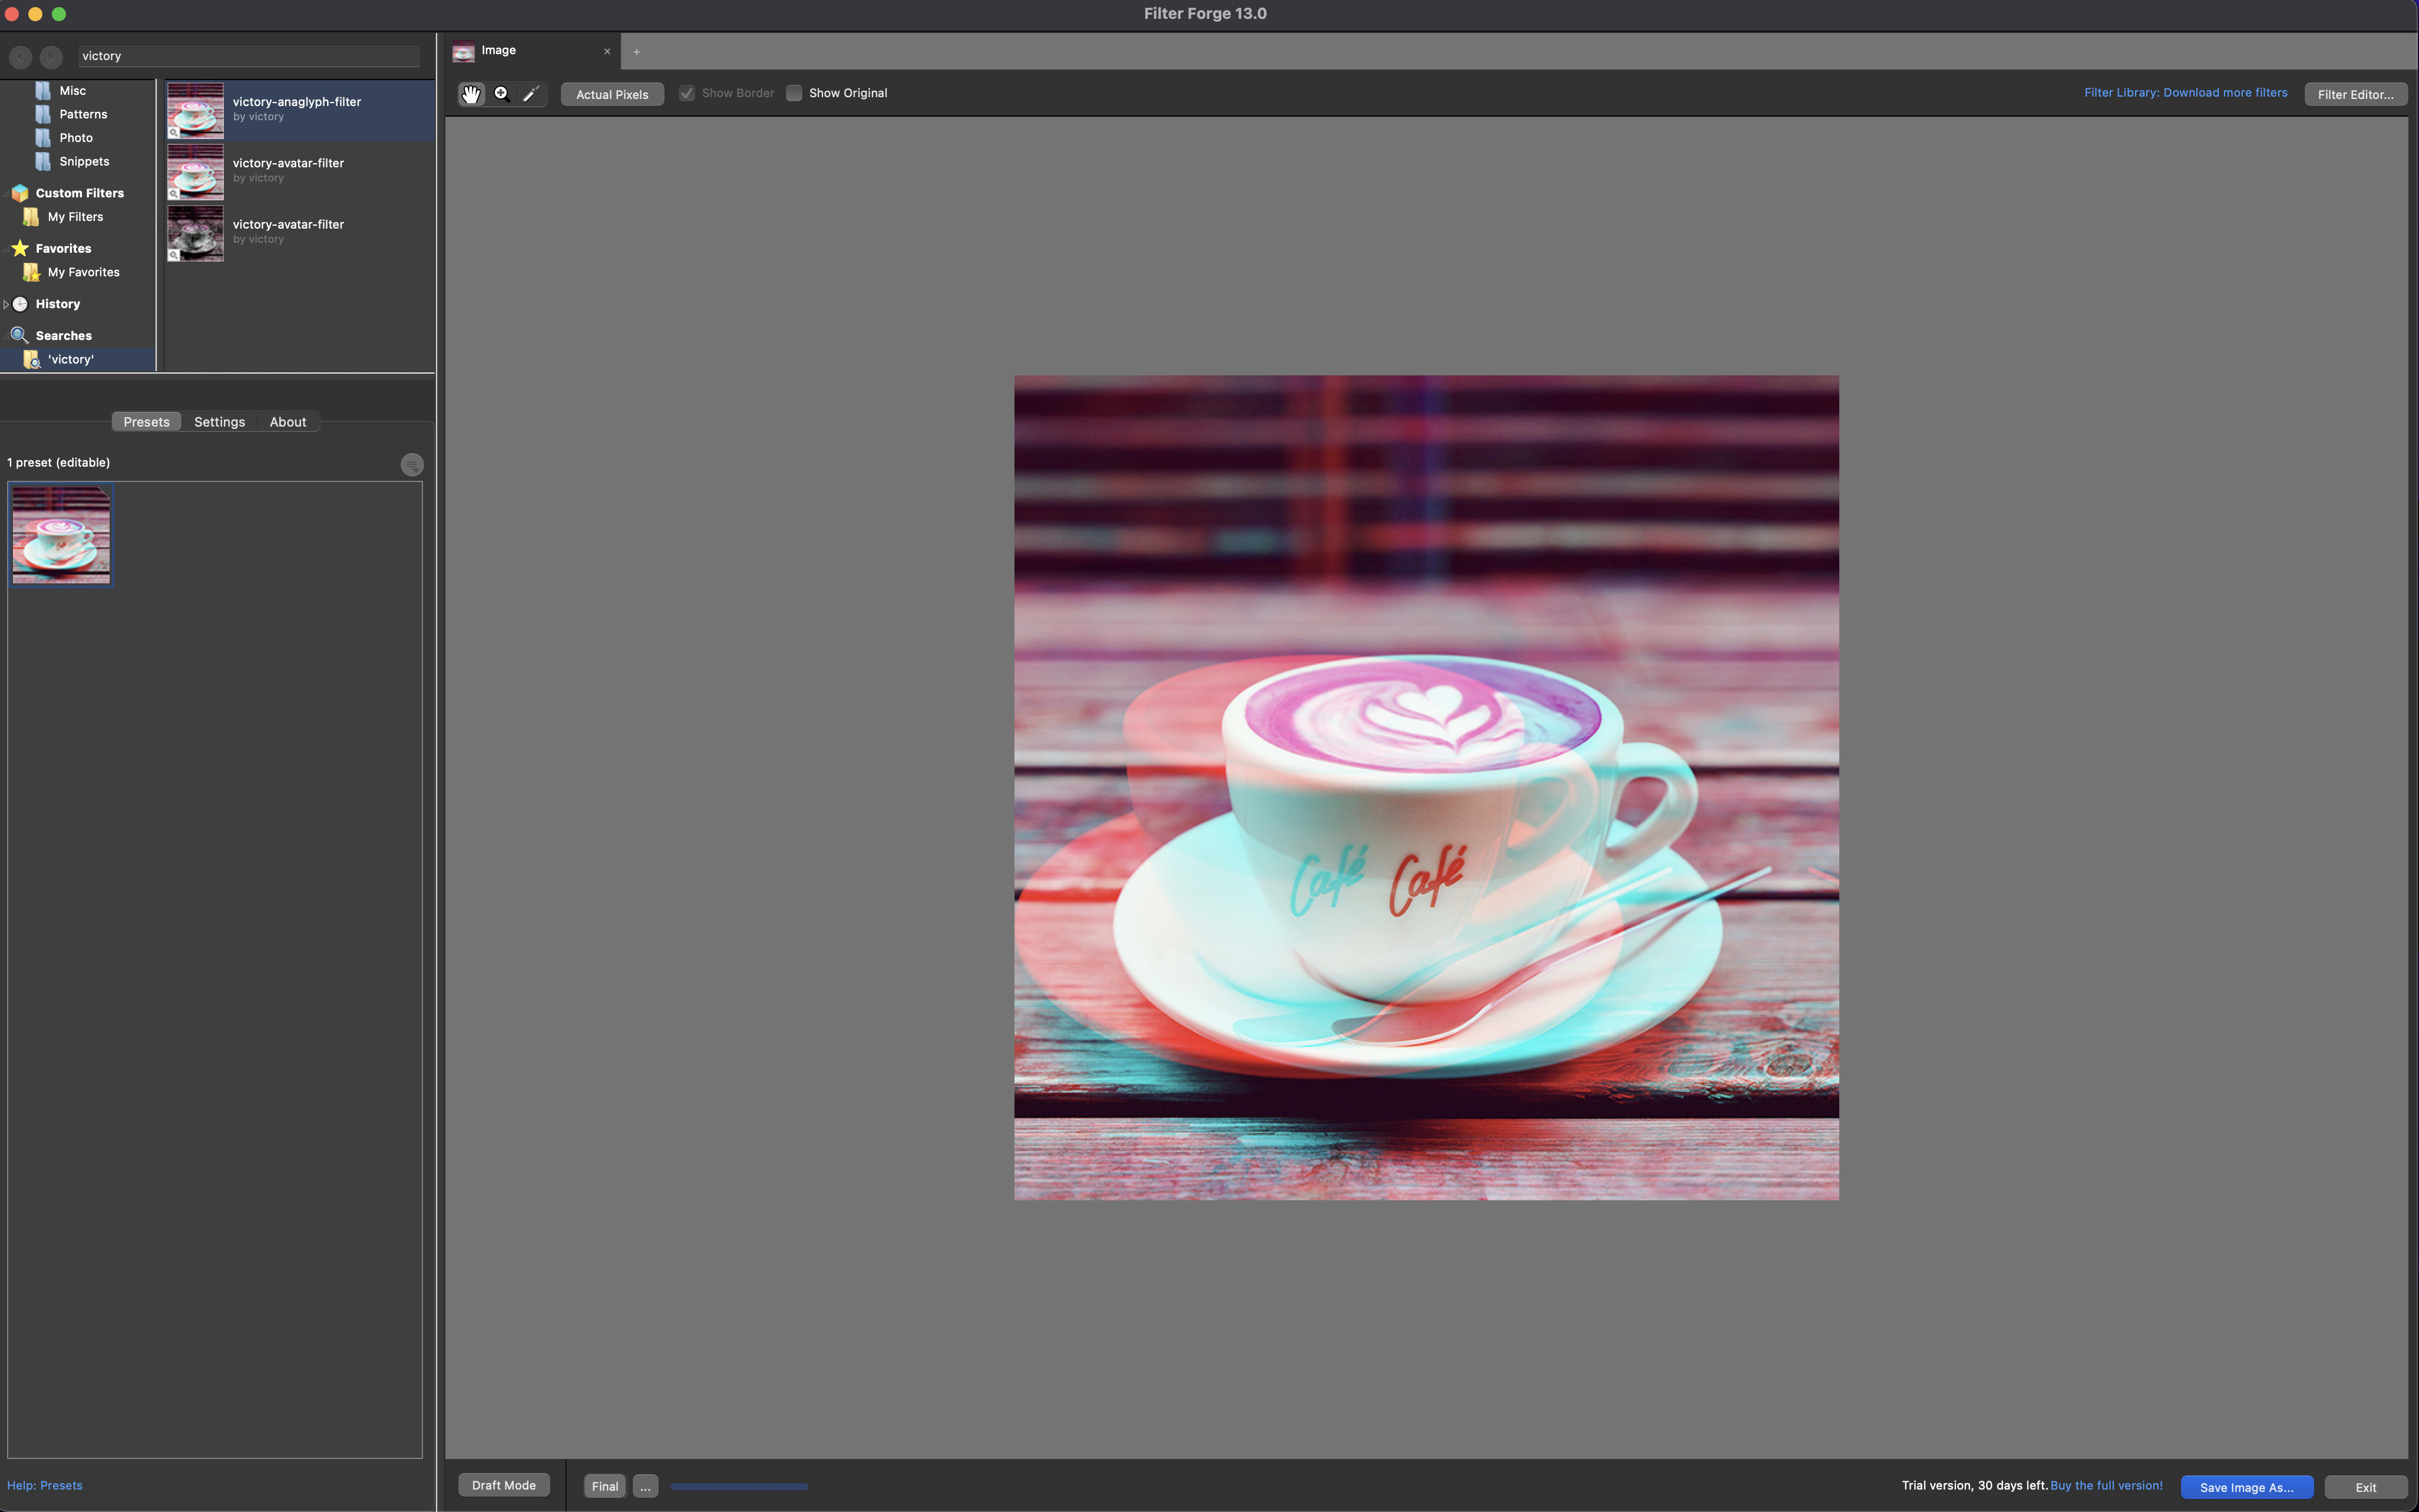
Task: Switch to the Presets tab
Action: [146, 422]
